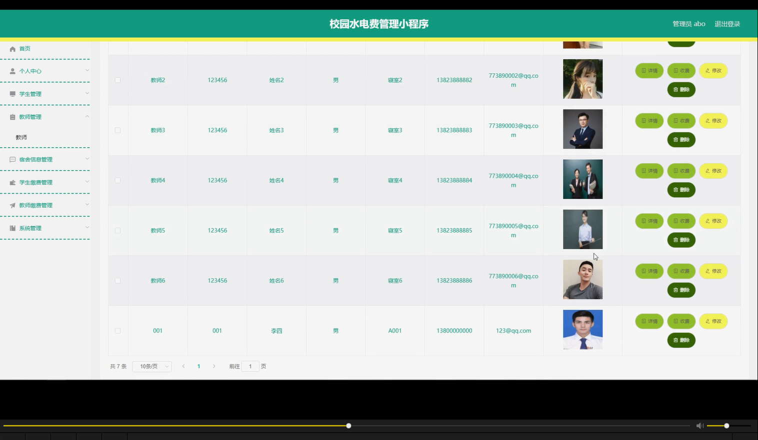Delete the 教师2 row with 删除

pos(681,89)
